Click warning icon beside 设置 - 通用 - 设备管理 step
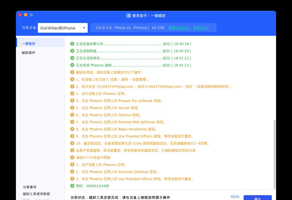The height and width of the screenshot is (200, 292). tap(72, 79)
